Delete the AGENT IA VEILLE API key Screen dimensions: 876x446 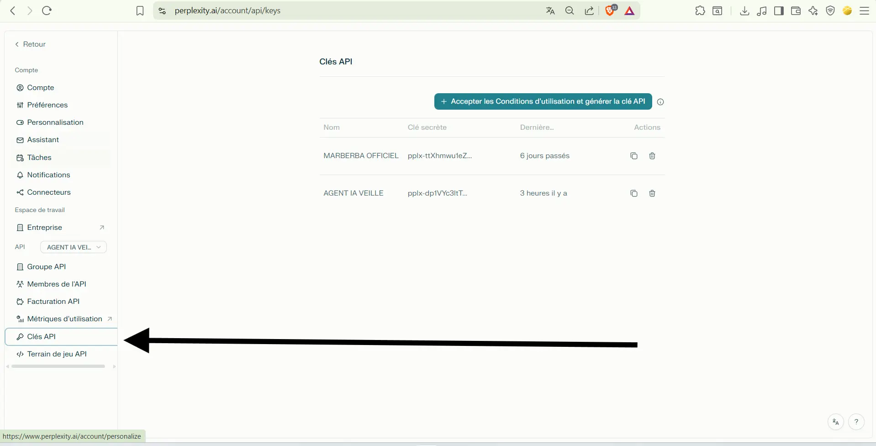652,193
